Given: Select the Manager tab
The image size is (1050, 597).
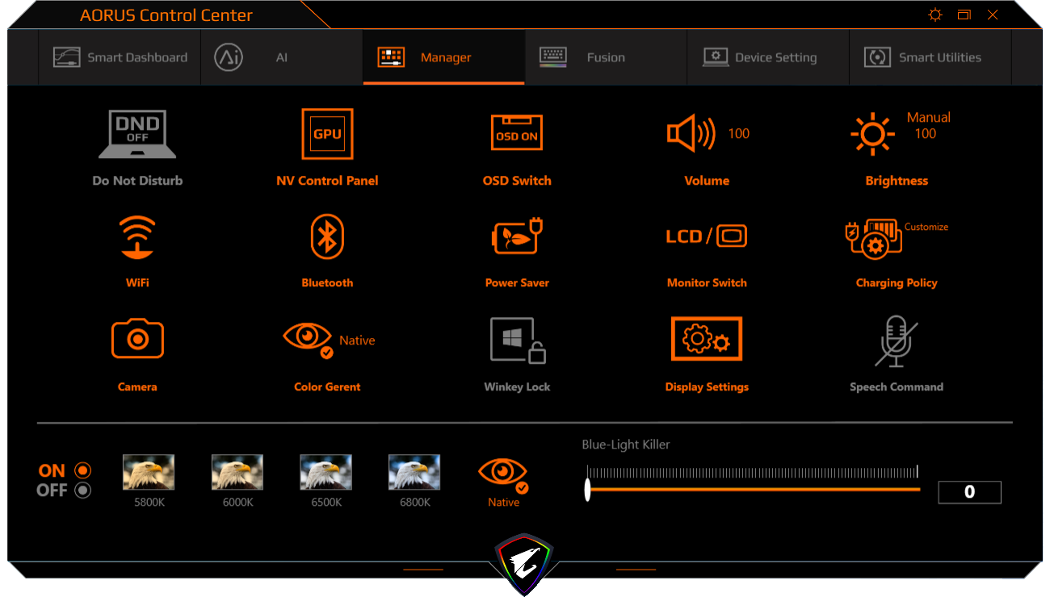Looking at the screenshot, I should point(444,57).
